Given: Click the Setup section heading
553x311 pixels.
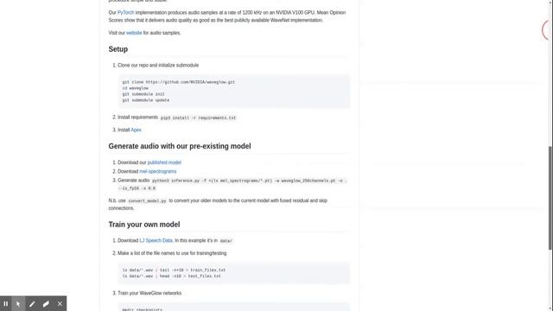Looking at the screenshot, I should pos(118,49).
